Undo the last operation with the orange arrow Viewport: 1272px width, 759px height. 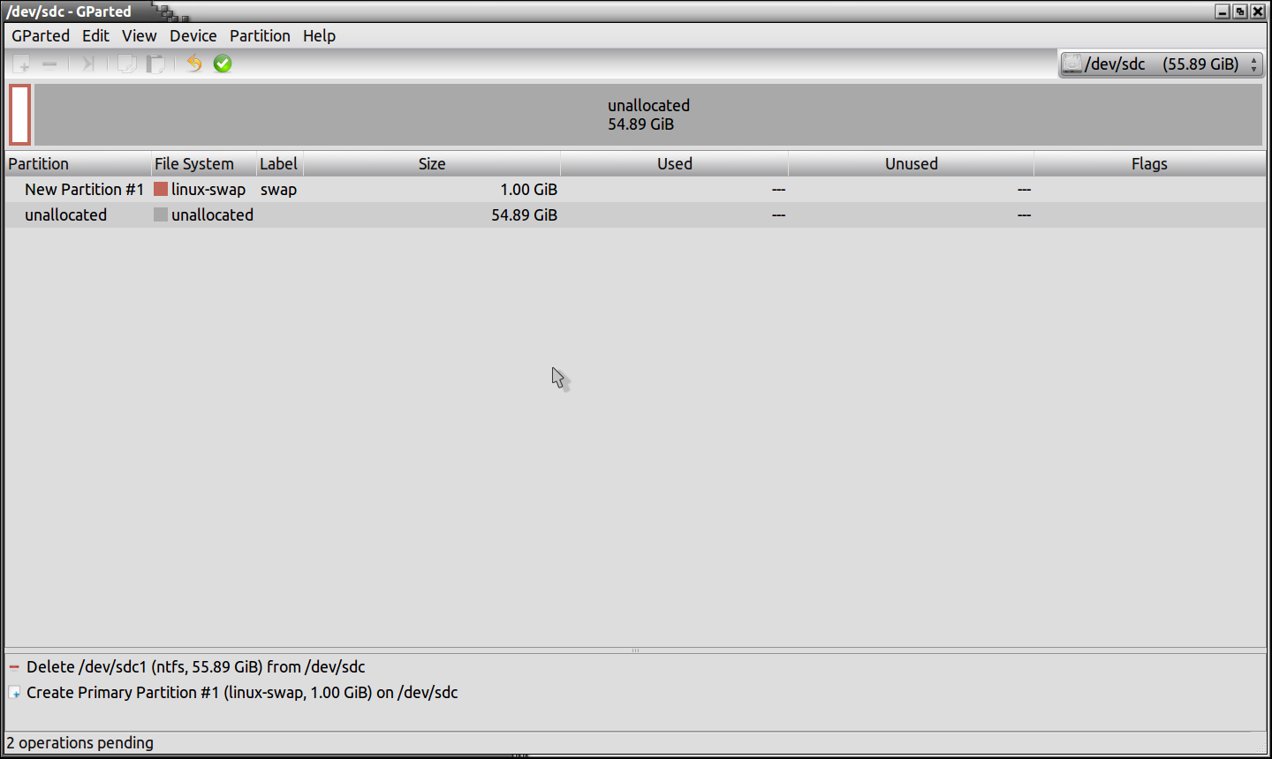tap(194, 64)
